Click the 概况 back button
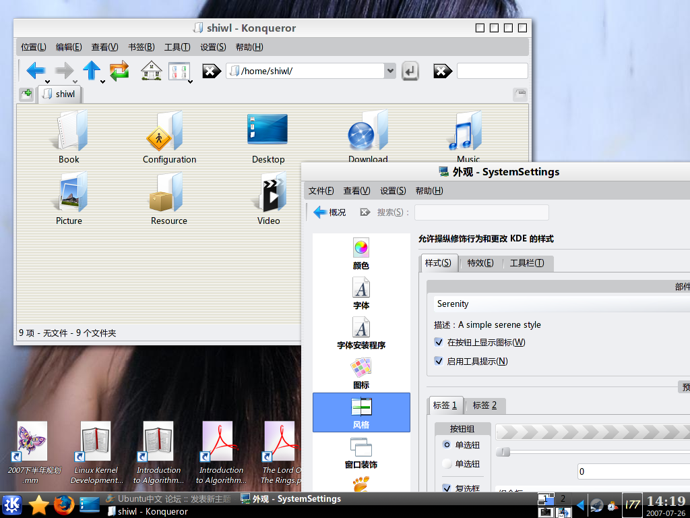Image resolution: width=690 pixels, height=518 pixels. click(330, 212)
